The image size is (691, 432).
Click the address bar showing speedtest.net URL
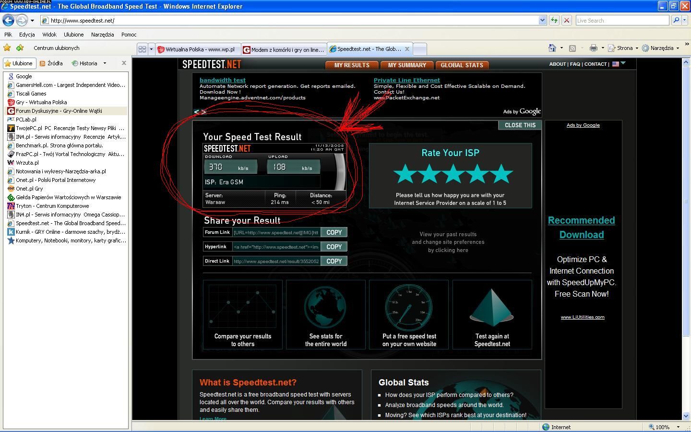click(289, 20)
